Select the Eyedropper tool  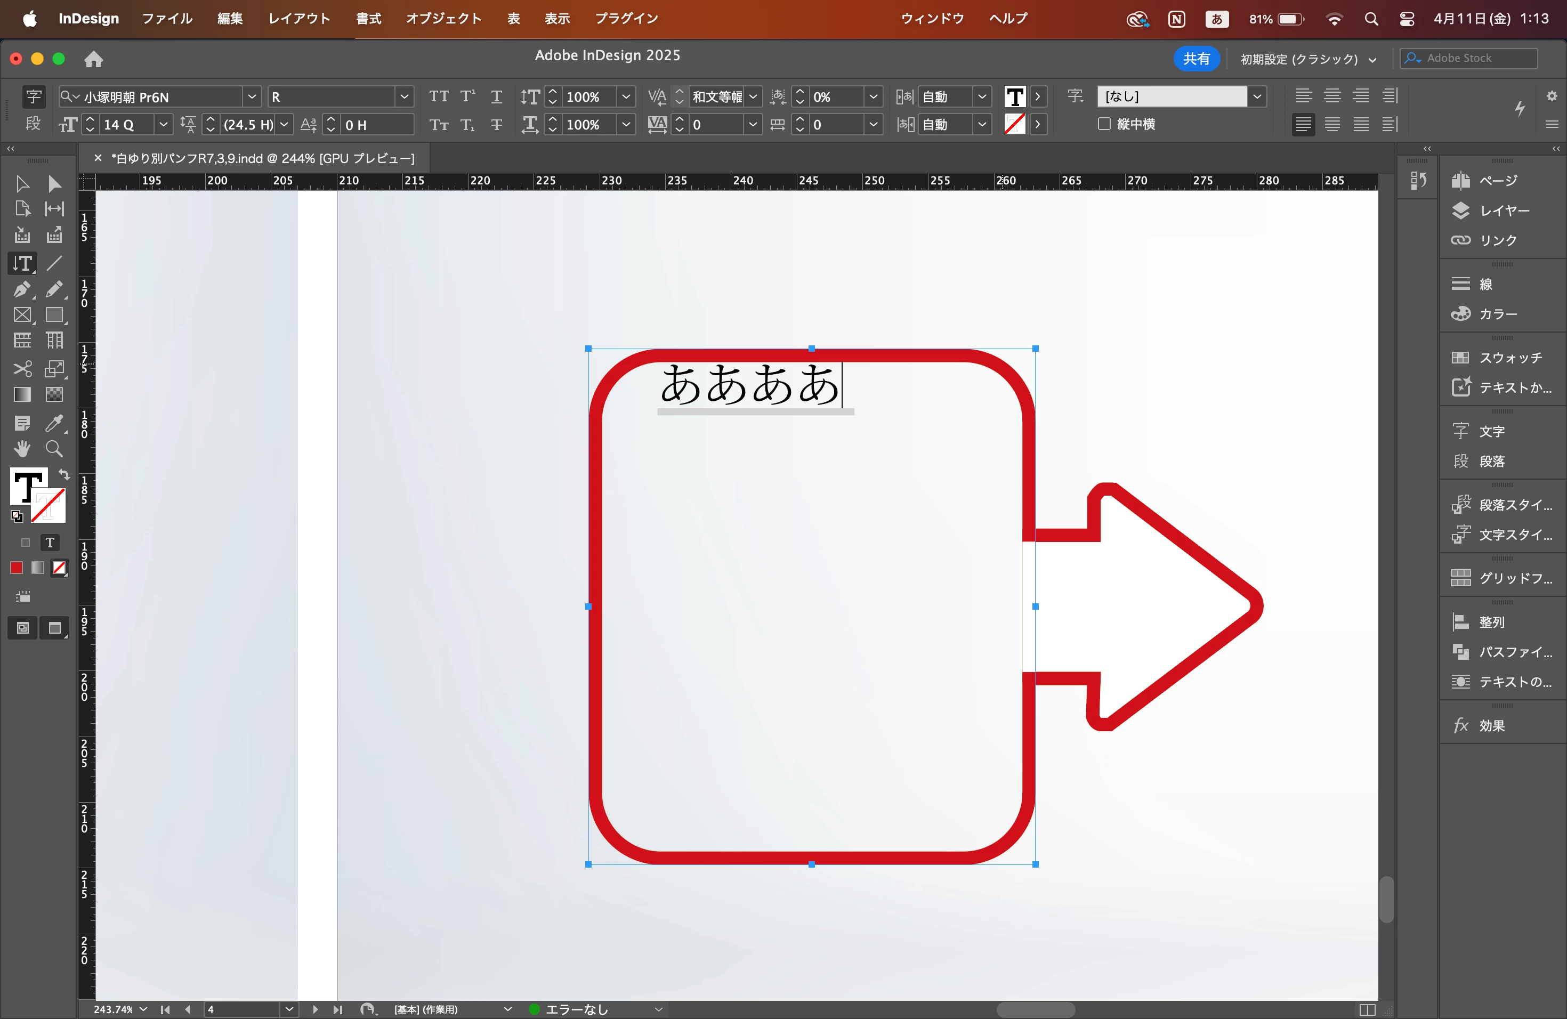tap(54, 423)
